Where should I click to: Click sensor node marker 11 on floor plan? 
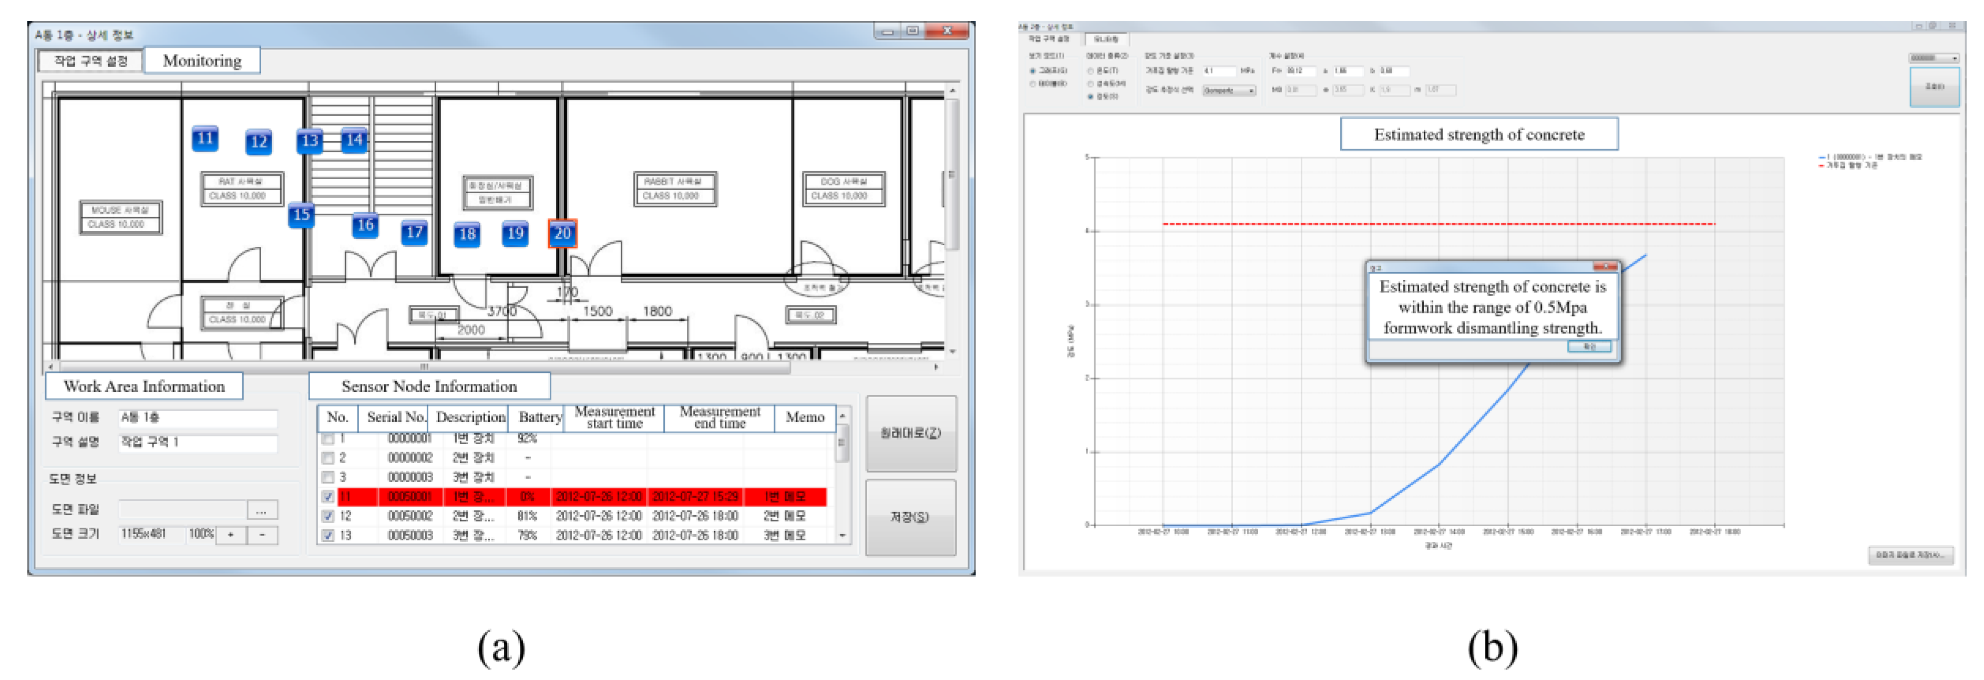point(205,139)
